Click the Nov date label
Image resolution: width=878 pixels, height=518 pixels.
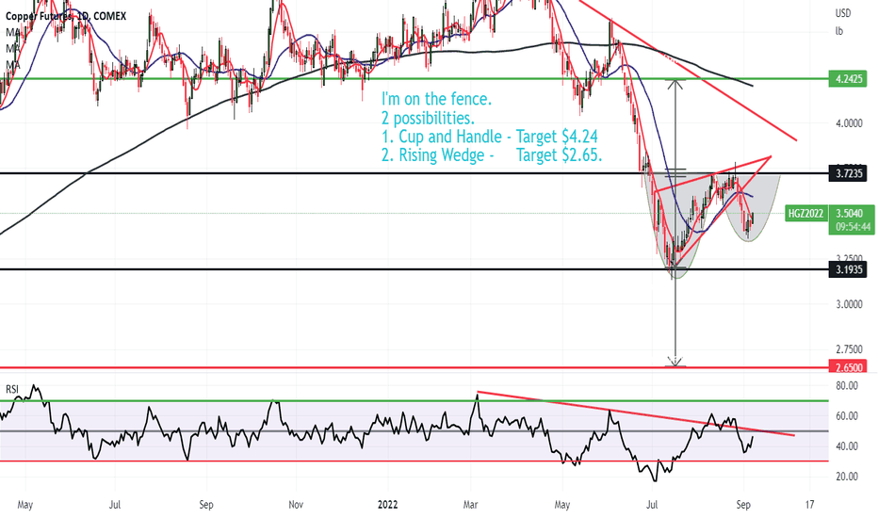point(296,505)
